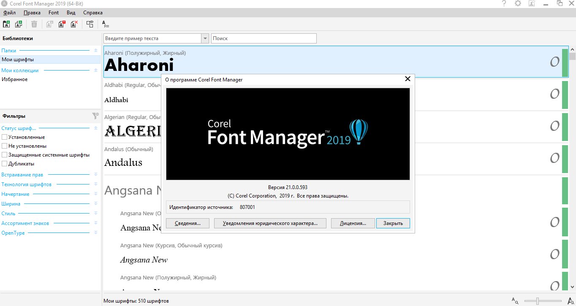Enable the Установленные filter checkbox
Image resolution: width=576 pixels, height=306 pixels.
5,137
